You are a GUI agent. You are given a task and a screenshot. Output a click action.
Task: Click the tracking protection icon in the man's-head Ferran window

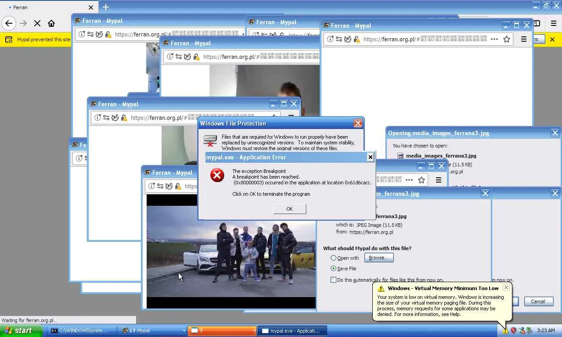[187, 57]
